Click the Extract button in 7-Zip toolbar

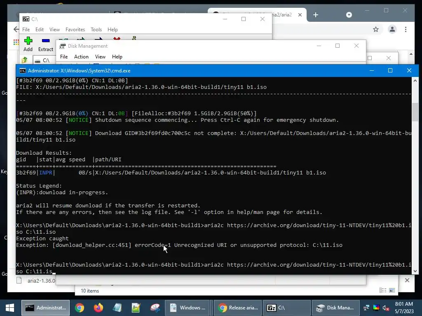click(x=45, y=44)
